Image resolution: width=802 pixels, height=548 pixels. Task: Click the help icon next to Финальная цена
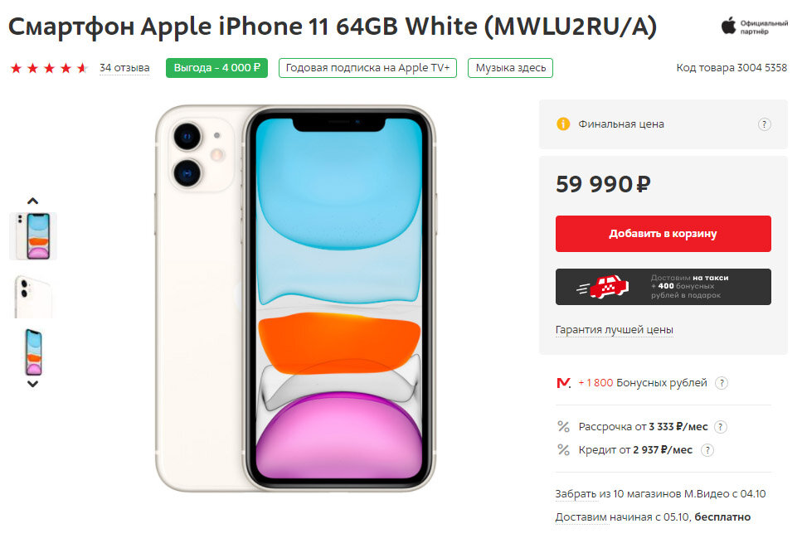tap(764, 124)
